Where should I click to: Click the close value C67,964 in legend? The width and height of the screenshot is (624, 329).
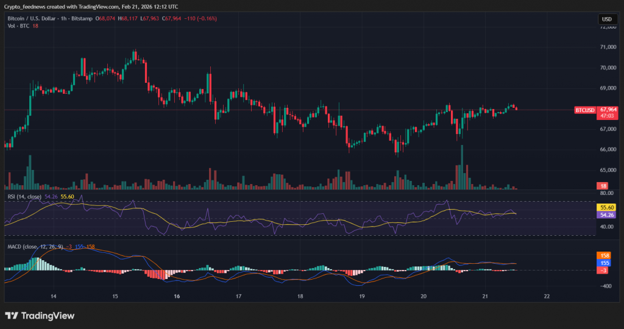pos(171,18)
